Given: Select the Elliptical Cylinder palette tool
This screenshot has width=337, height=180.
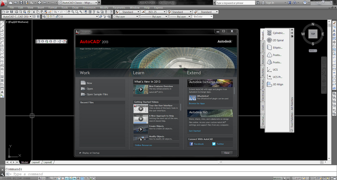Looking at the screenshot, I should tap(275, 48).
